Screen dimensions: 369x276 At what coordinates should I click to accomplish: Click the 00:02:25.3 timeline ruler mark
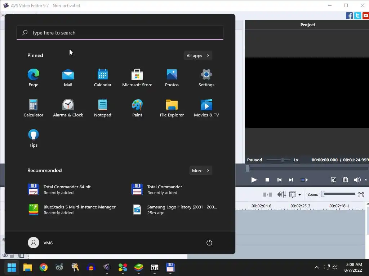pos(300,206)
